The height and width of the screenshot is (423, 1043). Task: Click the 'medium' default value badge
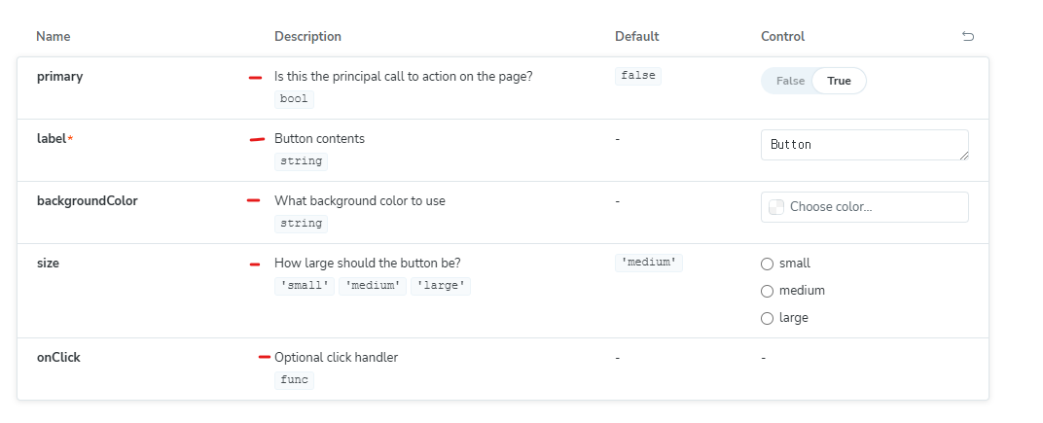tap(649, 263)
